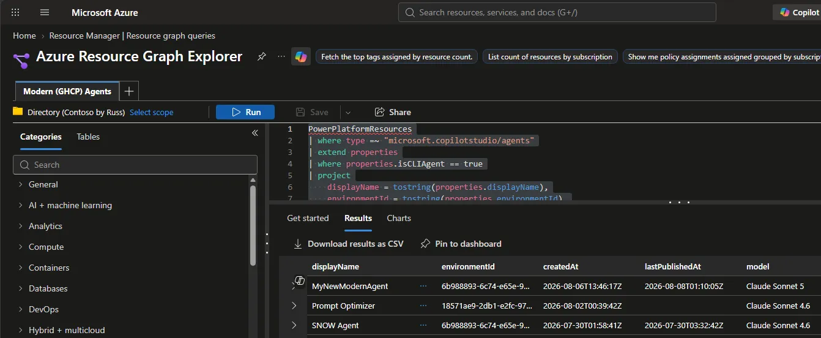Sort by displayName column header
The height and width of the screenshot is (338, 821).
coord(335,266)
